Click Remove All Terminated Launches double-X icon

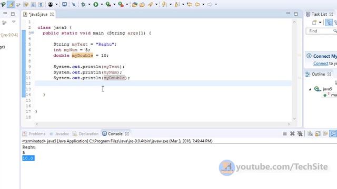pos(300,134)
